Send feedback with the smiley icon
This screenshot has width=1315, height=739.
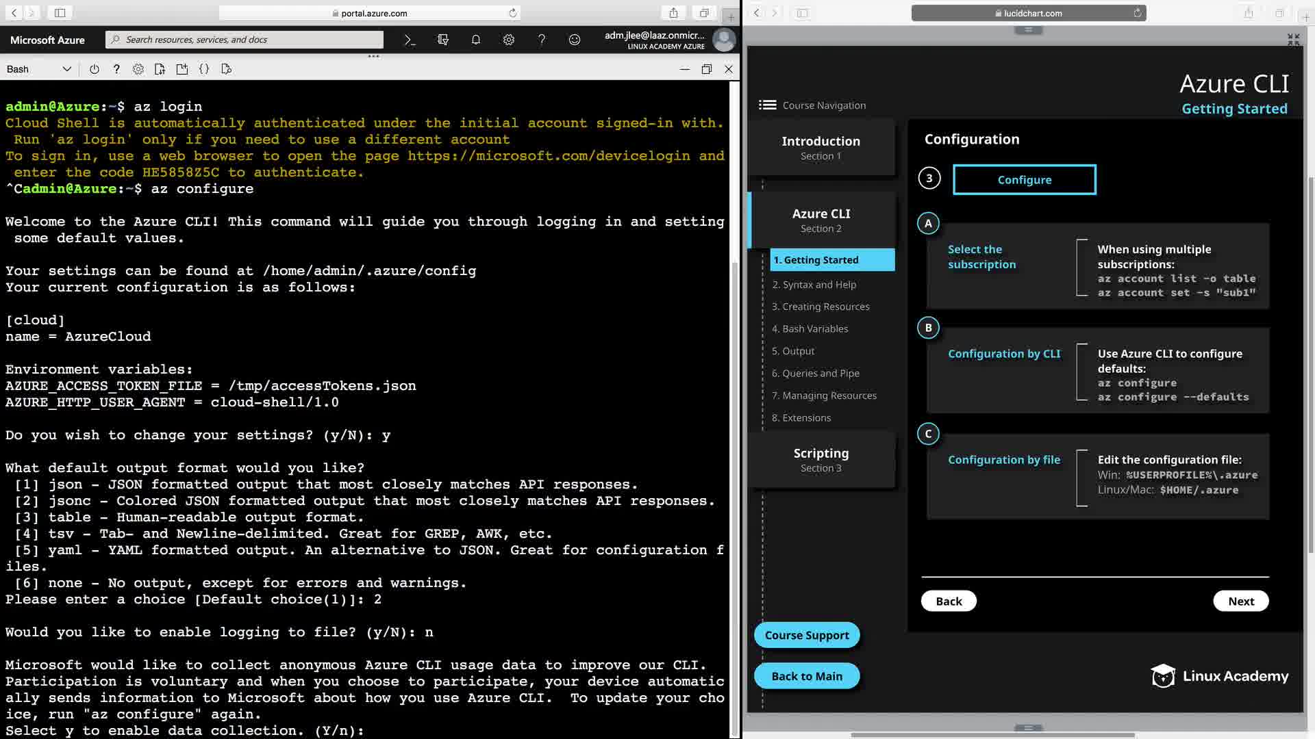click(574, 40)
